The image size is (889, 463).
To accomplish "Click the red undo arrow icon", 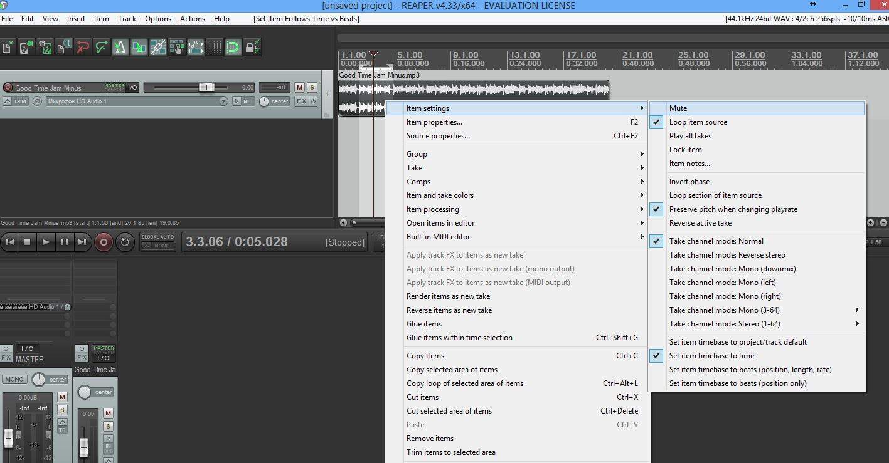I will point(82,47).
